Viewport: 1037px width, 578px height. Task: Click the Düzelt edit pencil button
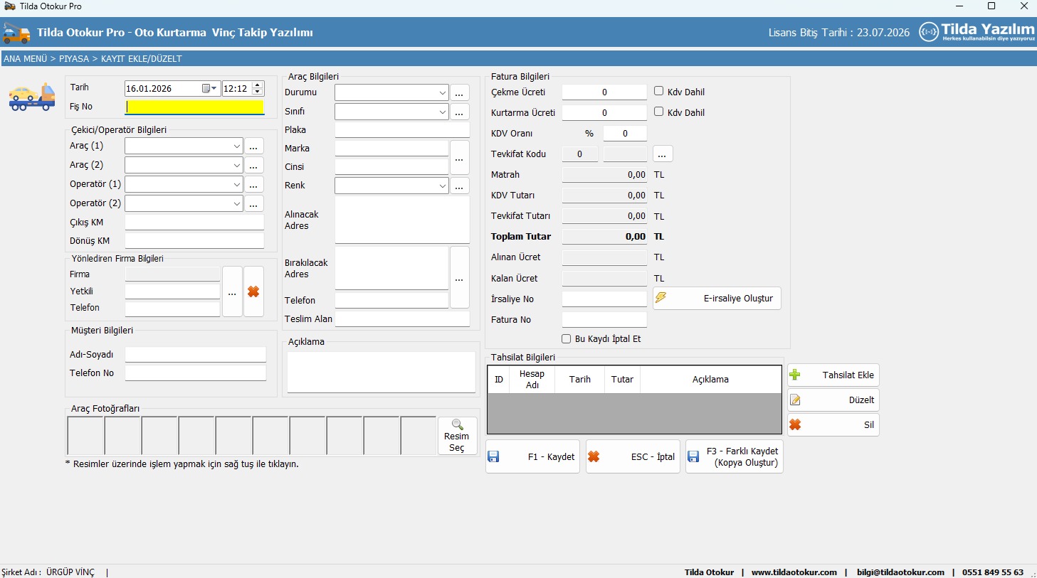click(x=833, y=400)
